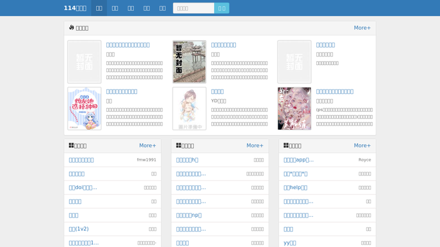Click the grid icon in the right list panel header
Image resolution: width=440 pixels, height=247 pixels.
(x=286, y=145)
